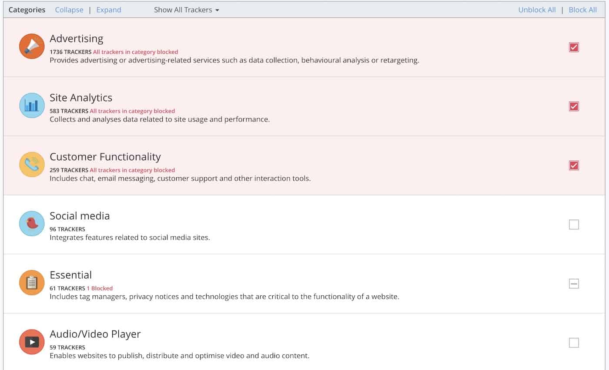Click the '61 TRACKERS' count text
609x370 pixels.
point(67,288)
